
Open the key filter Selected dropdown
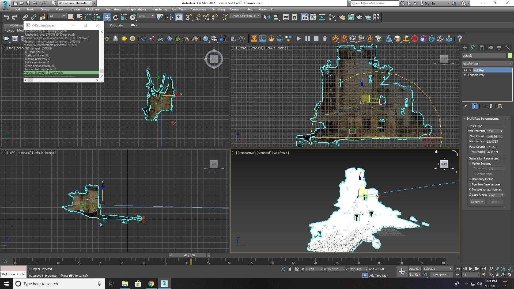(438, 269)
